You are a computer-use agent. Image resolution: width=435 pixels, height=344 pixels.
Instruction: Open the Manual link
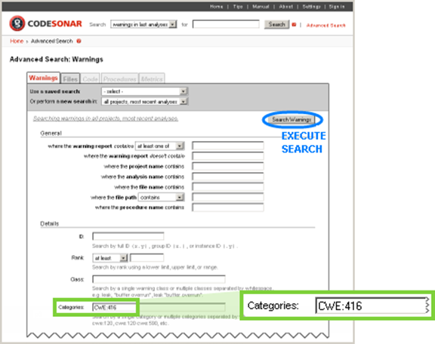coord(261,6)
